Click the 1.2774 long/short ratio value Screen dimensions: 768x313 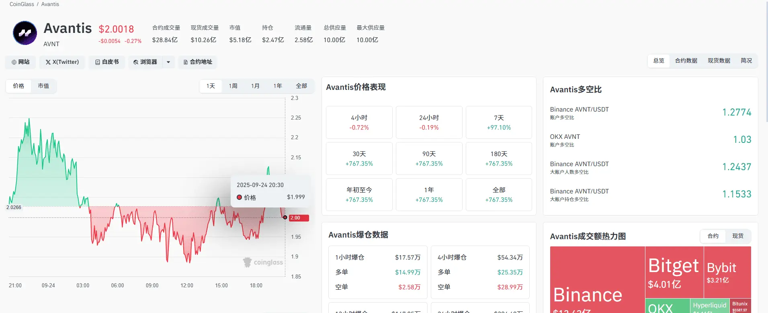737,112
